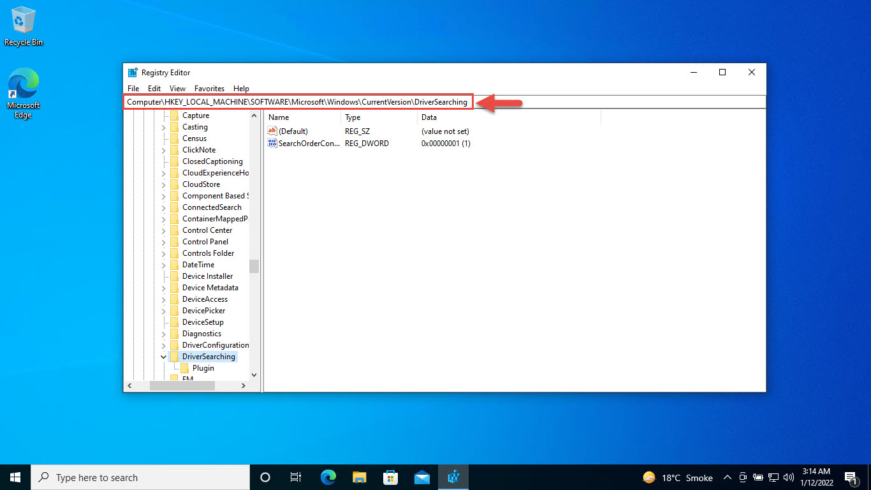871x490 pixels.
Task: Open the notification center icon
Action: 851,477
